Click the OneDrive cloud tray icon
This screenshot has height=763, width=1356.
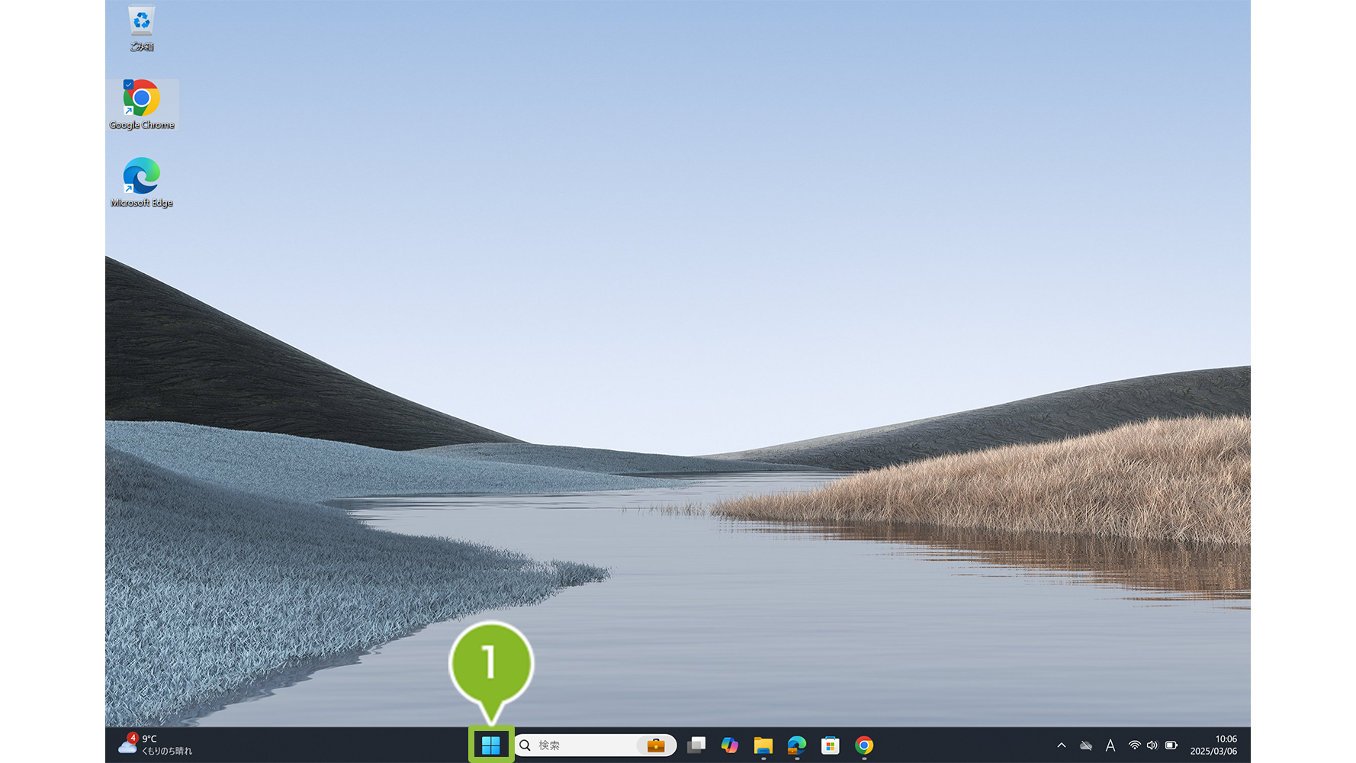(x=1086, y=745)
